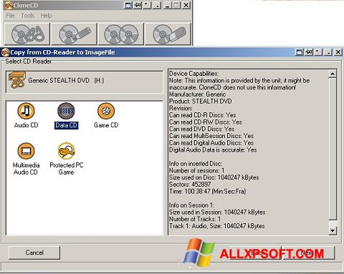This screenshot has height=274, width=344.
Task: Click the 'Number of Tracks: 1' line
Action: (195, 219)
